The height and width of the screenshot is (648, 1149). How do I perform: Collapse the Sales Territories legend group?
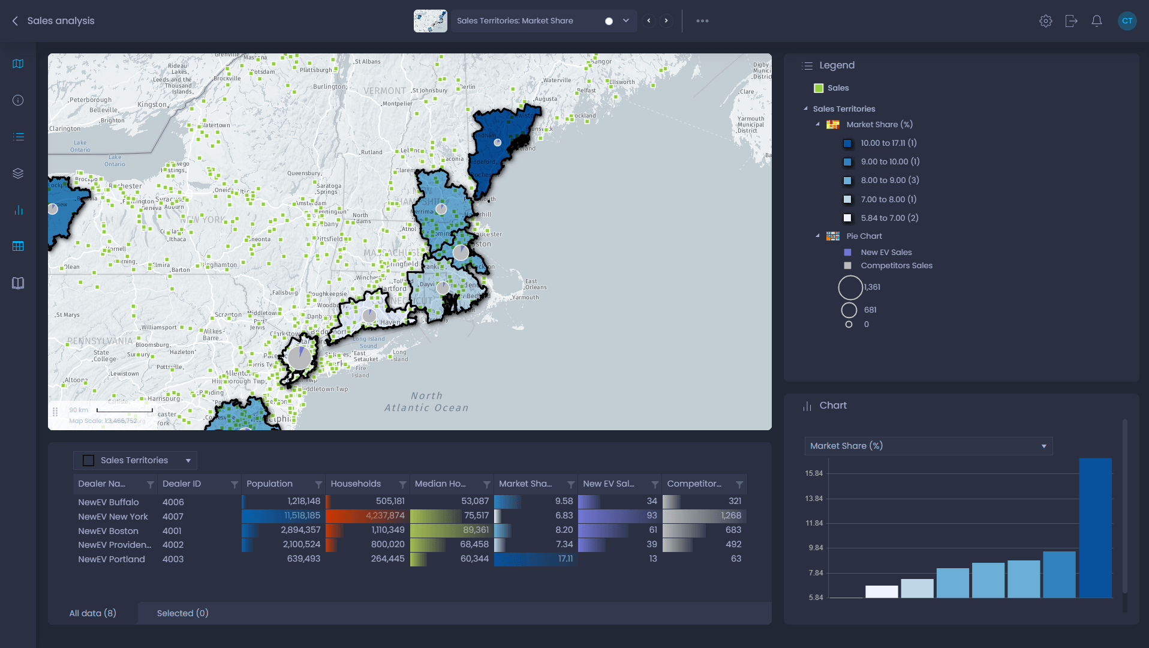(x=805, y=109)
